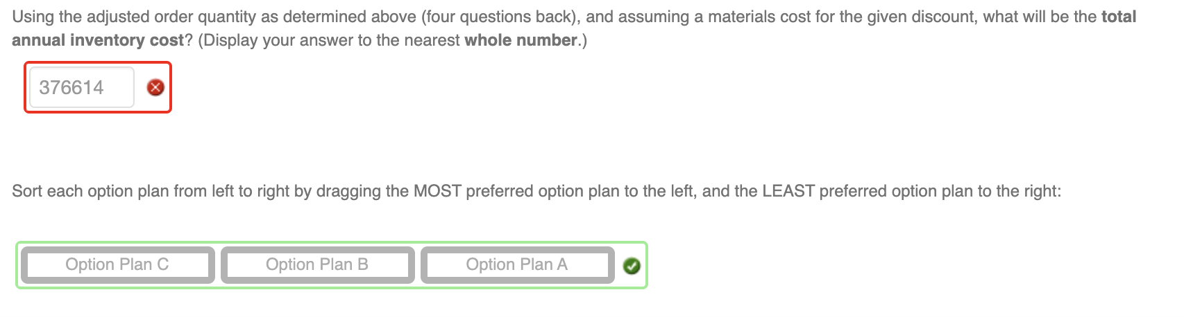This screenshot has height=317, width=1184.
Task: Click the left edge of the green sorting container
Action: pos(17,264)
